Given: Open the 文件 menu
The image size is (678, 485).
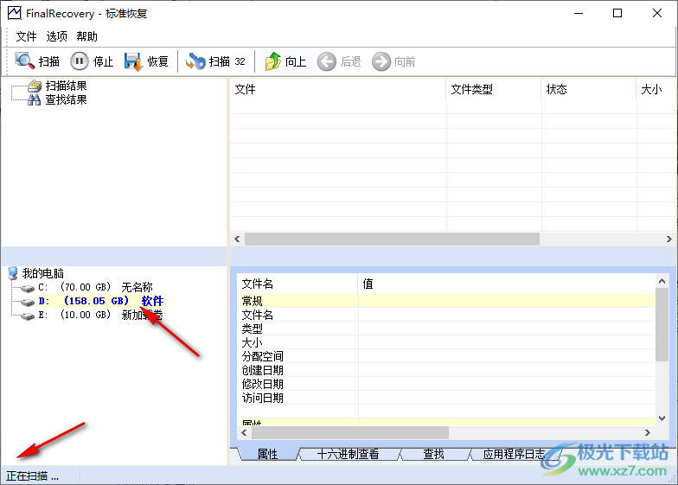Looking at the screenshot, I should [x=26, y=36].
